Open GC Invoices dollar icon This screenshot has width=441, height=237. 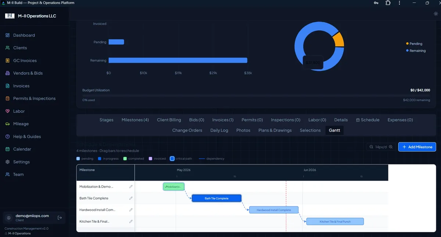[x=8, y=60]
